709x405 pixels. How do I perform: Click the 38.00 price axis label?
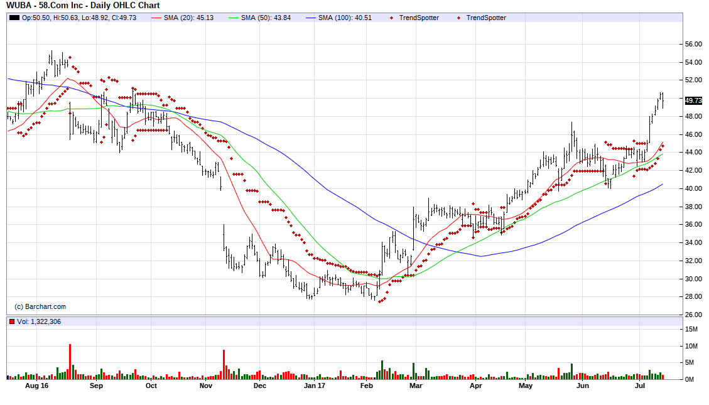coord(694,207)
